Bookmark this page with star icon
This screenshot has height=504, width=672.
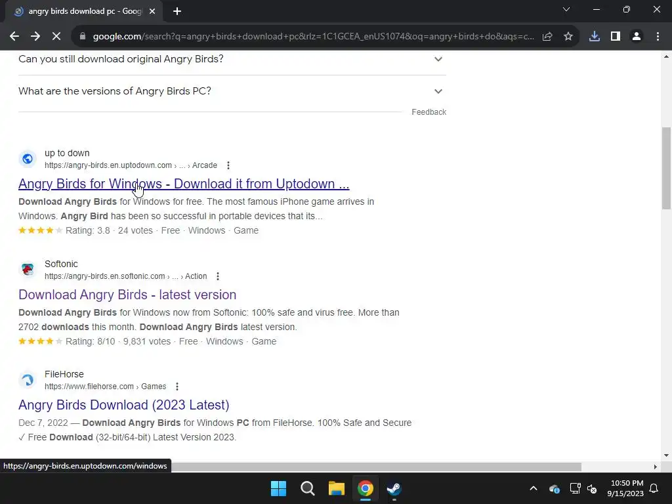[x=568, y=37]
